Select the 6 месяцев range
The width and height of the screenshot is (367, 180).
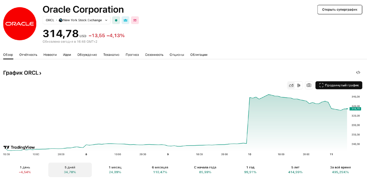pyautogui.click(x=160, y=170)
